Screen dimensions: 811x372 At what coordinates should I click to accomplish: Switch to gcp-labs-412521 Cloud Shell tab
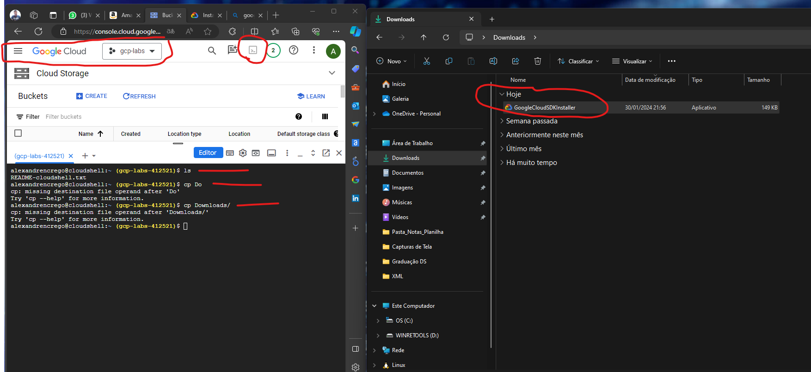coord(39,156)
